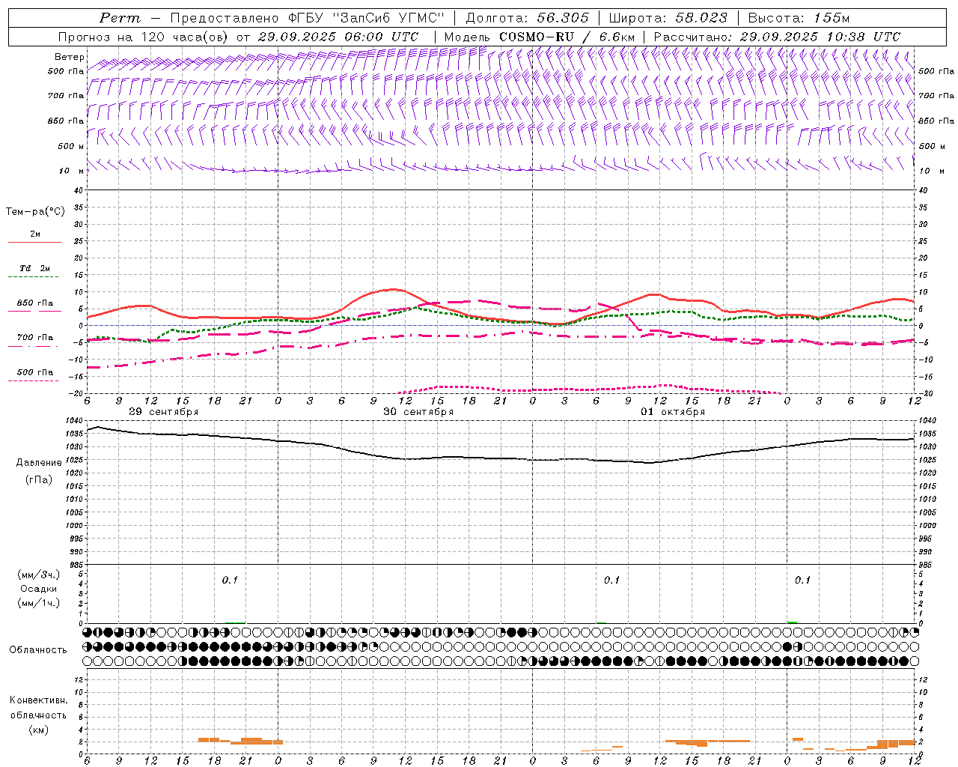Click the "(мм/3ч.)" precipitation unit label

pyautogui.click(x=39, y=575)
